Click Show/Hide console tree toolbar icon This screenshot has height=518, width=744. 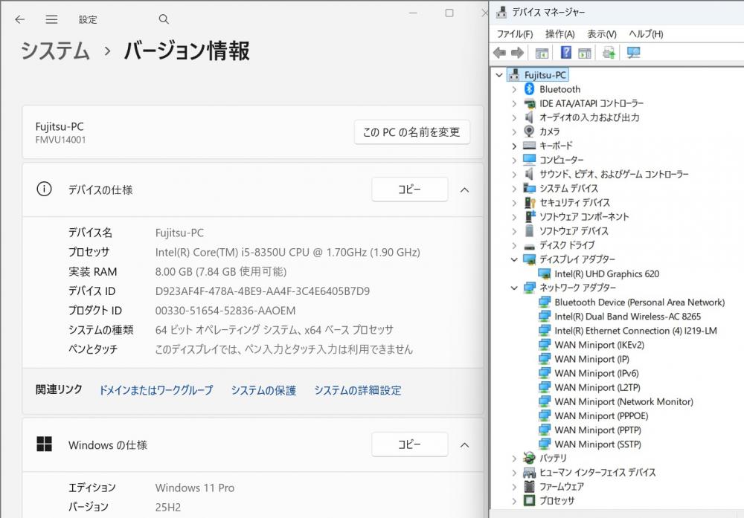tap(542, 53)
